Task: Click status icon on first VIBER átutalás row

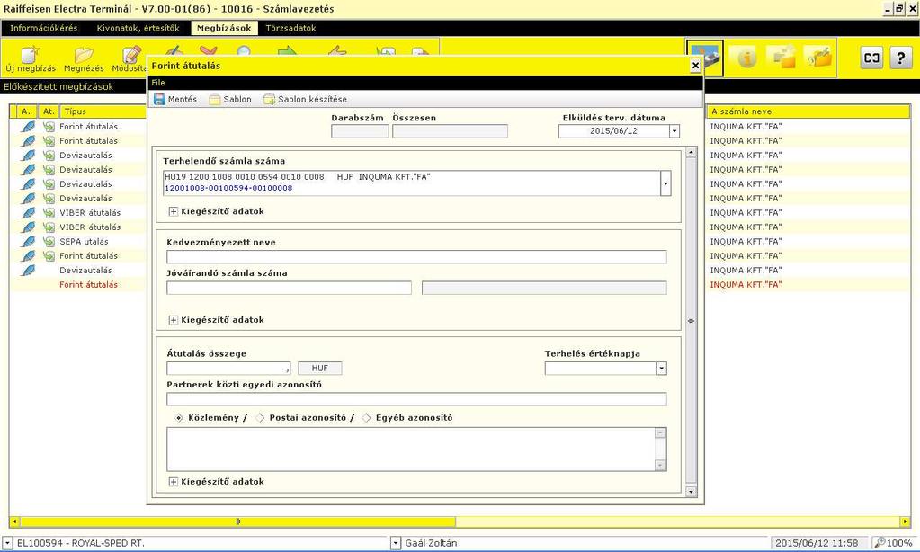Action: point(49,212)
